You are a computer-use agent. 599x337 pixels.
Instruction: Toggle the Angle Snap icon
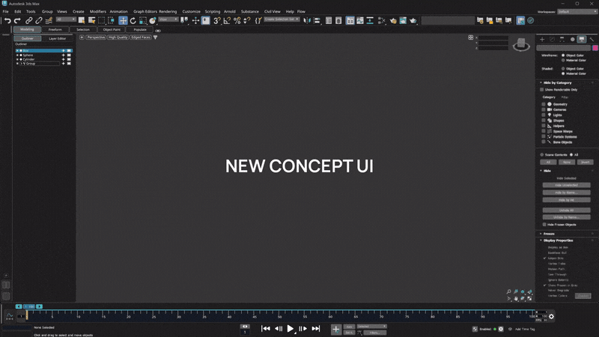click(x=227, y=21)
